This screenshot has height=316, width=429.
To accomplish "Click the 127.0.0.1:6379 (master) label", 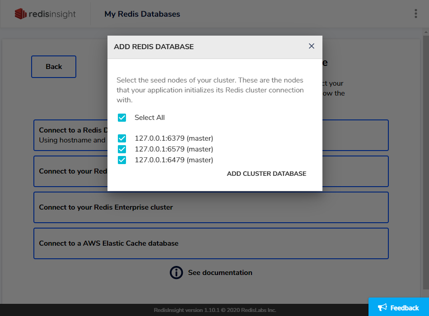I will [x=174, y=138].
